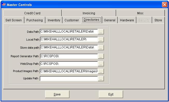
Task: Open the Misc tab
Action: coord(140,13)
